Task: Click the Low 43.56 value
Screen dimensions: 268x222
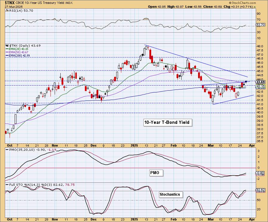Action: pos(194,7)
